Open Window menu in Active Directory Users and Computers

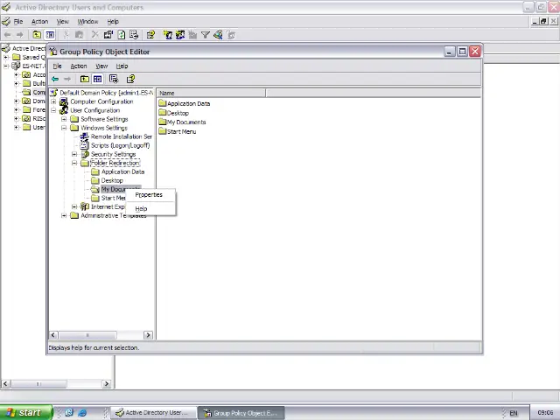pyautogui.click(x=87, y=21)
